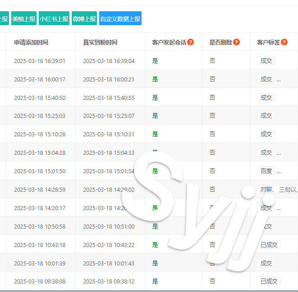Viewport: 298px width, 292px height.
Task: Select apply time 2025-03-18 10:43:18
Action: (x=40, y=245)
